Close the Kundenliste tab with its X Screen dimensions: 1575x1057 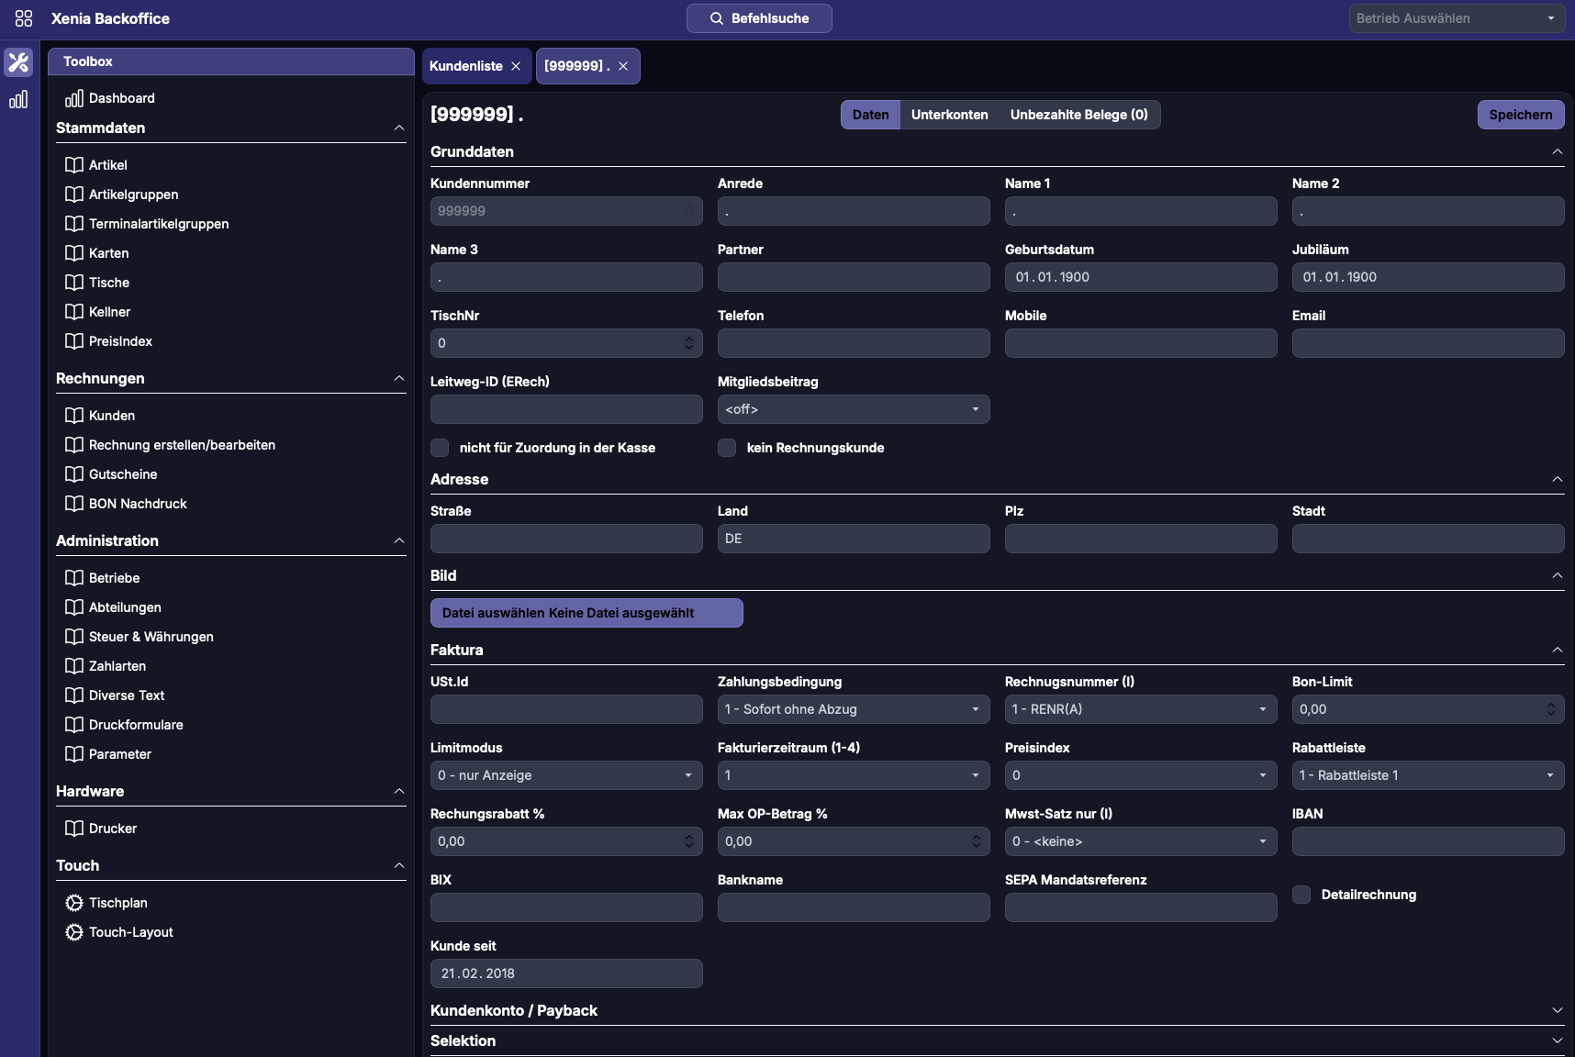tap(516, 66)
